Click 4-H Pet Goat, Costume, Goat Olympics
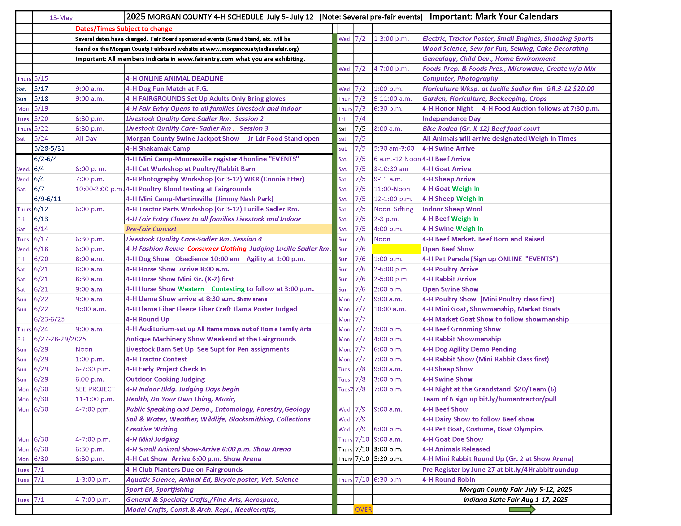Screen dimensions: 681x526 point(482,429)
